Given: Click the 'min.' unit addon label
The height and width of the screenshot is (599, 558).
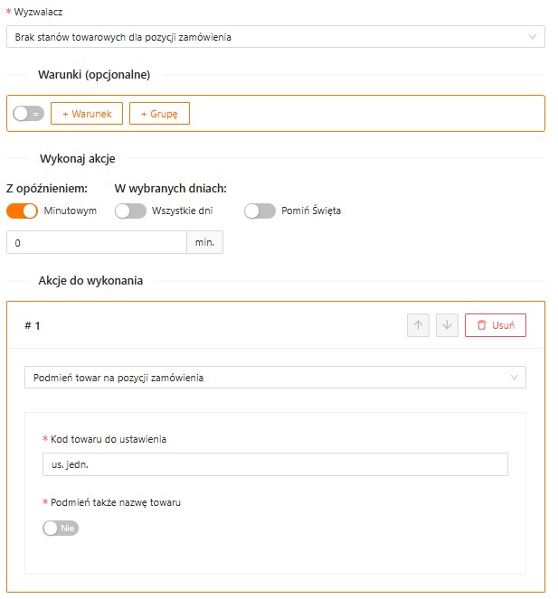Looking at the screenshot, I should tap(204, 242).
